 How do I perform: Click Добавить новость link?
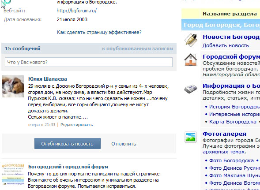point(226,45)
